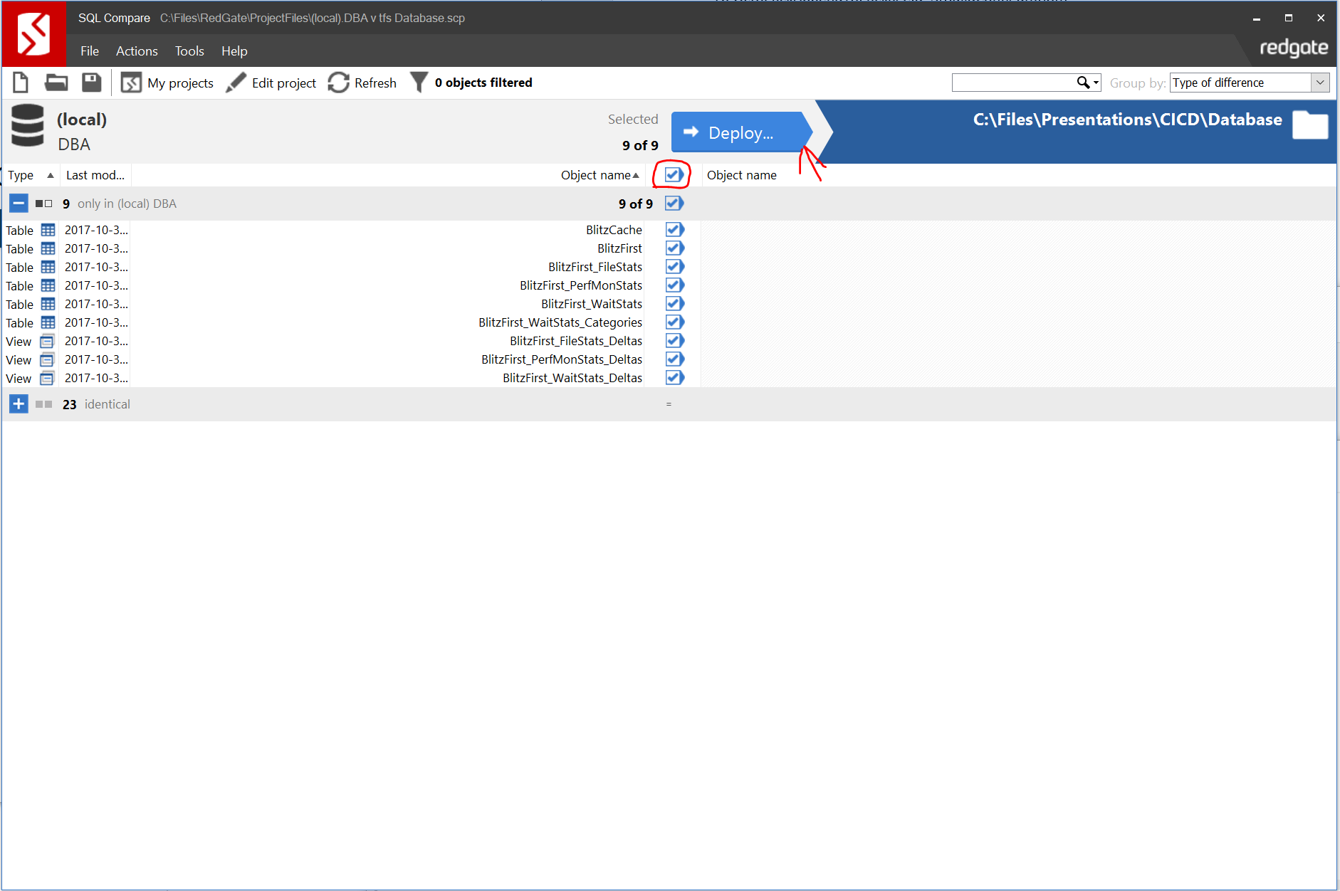1340x891 pixels.
Task: Uncheck the BlitzFirst_WaitStats_Deltas checkbox
Action: pyautogui.click(x=674, y=378)
